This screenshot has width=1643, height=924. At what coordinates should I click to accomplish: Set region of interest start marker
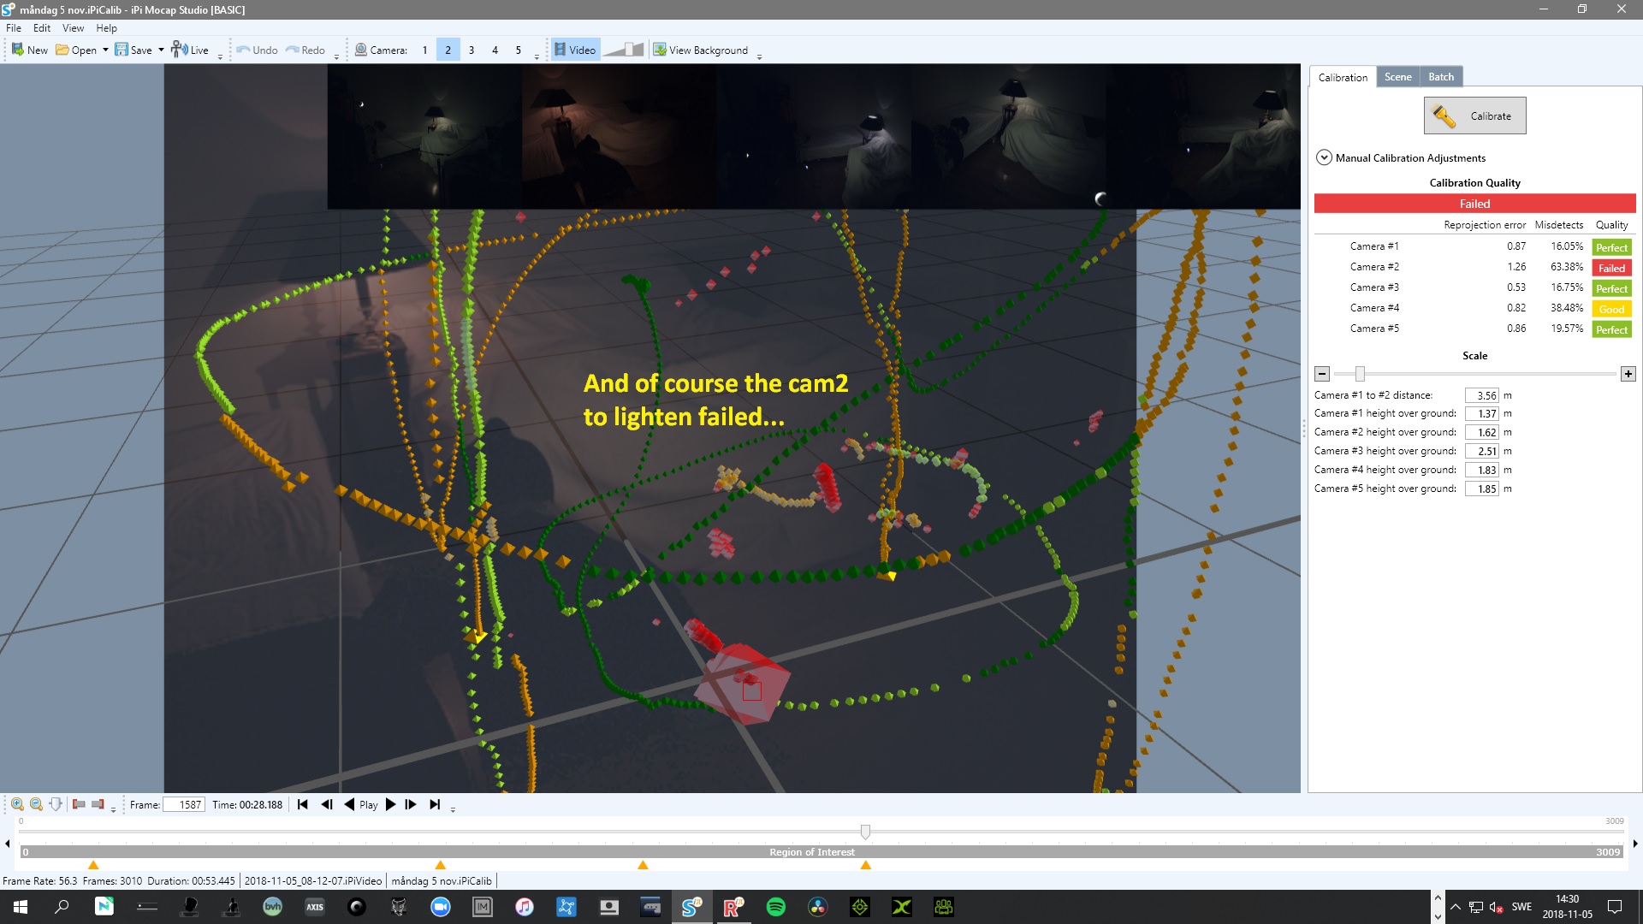(x=79, y=804)
